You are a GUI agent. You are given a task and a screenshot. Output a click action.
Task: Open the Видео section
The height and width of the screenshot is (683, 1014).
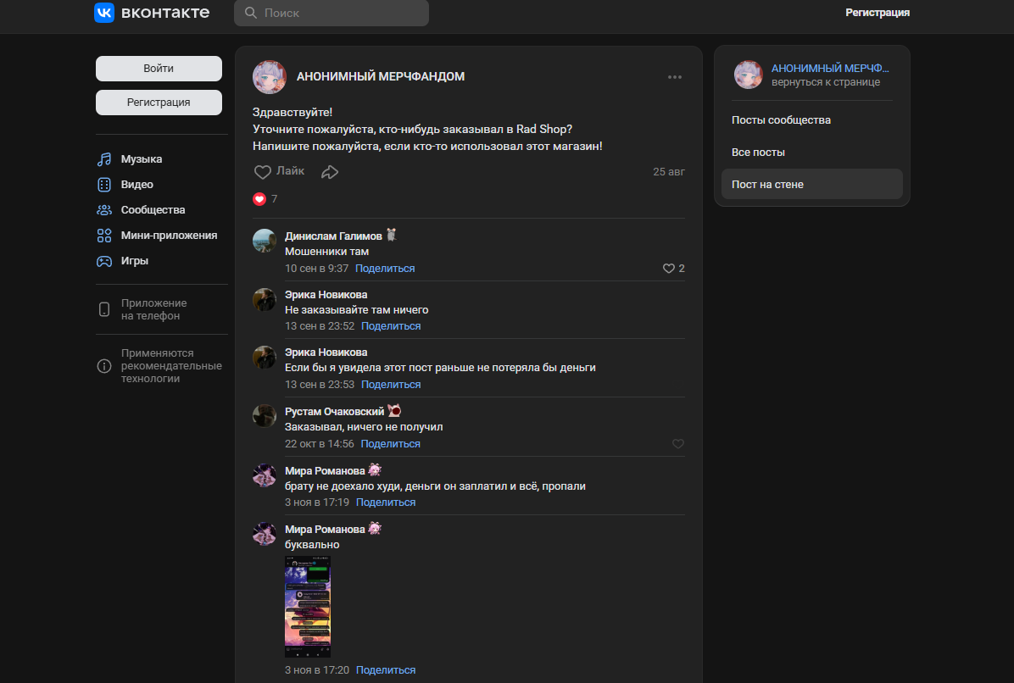[x=136, y=185]
